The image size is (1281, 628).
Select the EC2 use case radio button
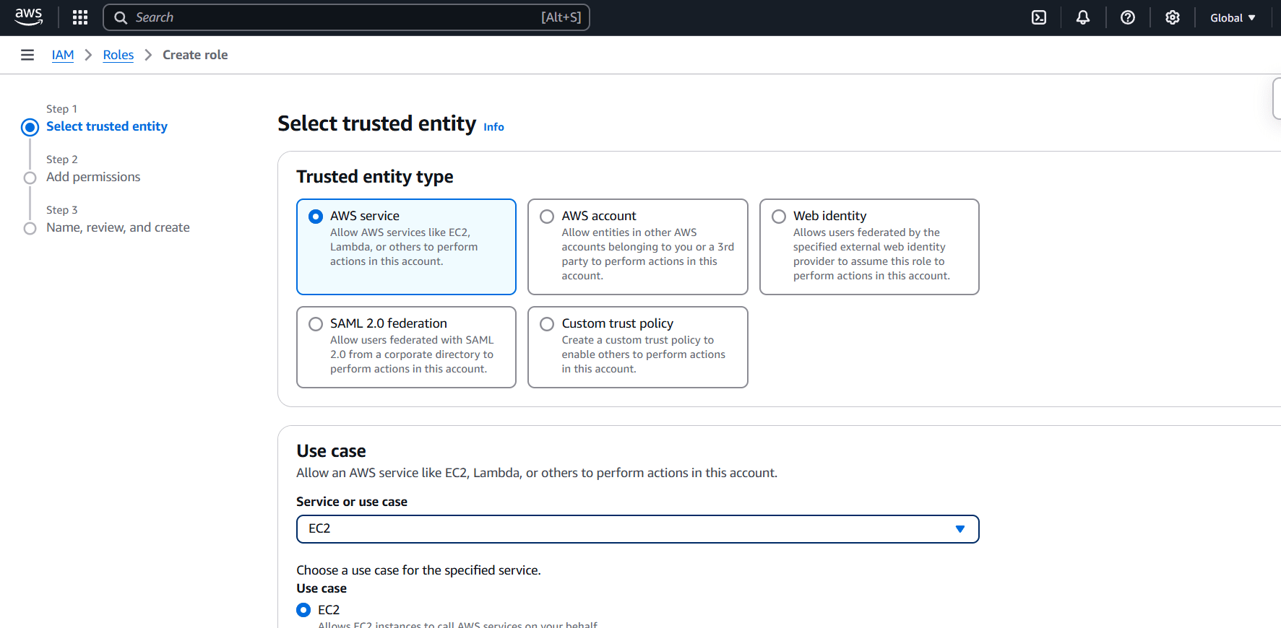tap(303, 610)
